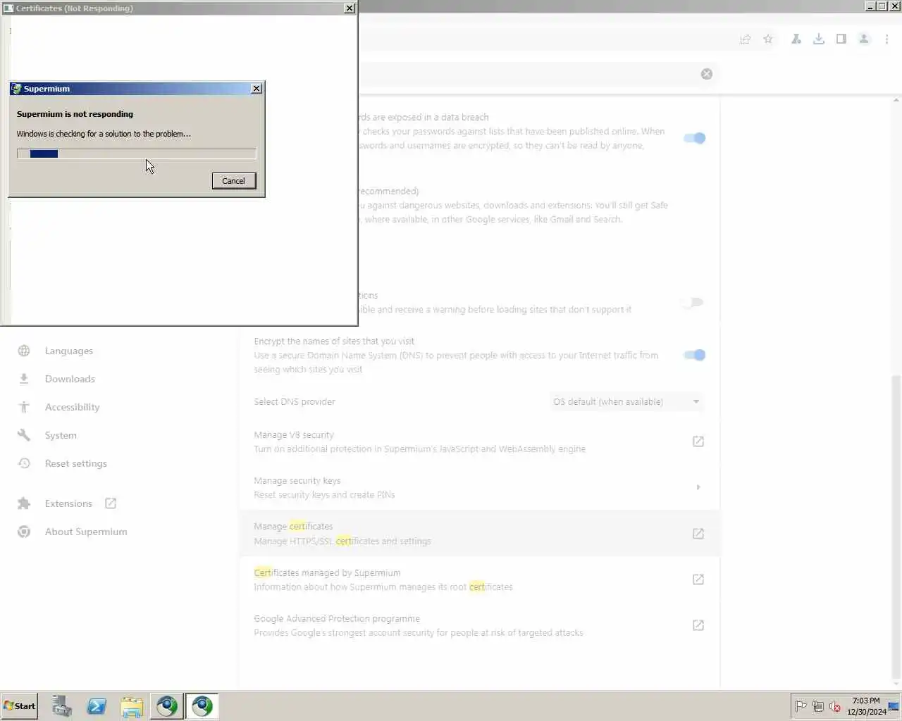Close the Supermium not responding dialog

257,88
